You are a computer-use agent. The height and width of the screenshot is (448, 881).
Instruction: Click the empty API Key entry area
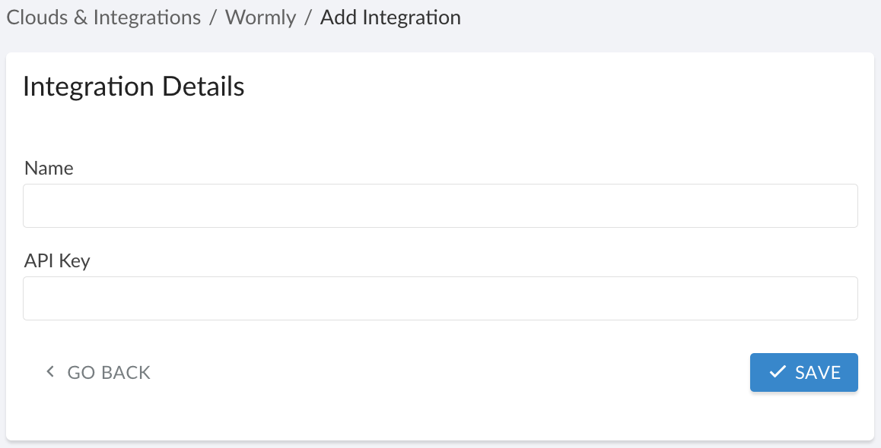coord(440,298)
